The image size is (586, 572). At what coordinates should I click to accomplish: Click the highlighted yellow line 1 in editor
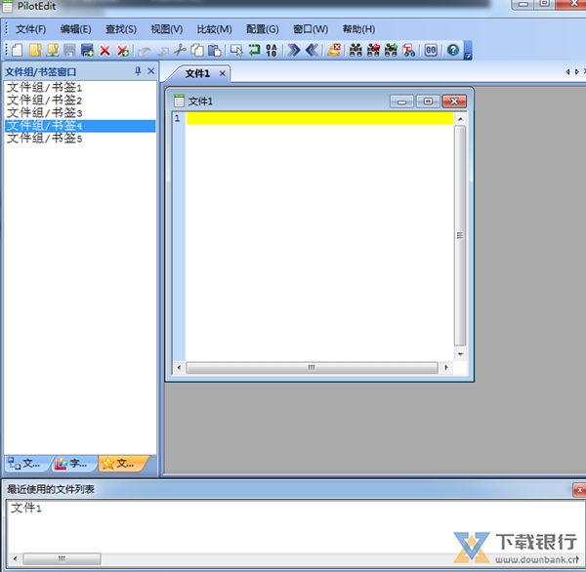click(319, 118)
